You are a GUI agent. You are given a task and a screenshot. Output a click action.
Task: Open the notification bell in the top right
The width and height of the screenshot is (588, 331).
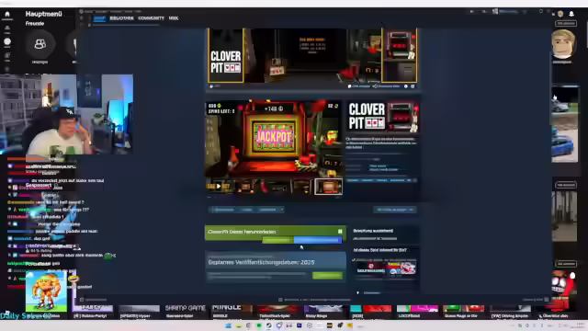571,14
